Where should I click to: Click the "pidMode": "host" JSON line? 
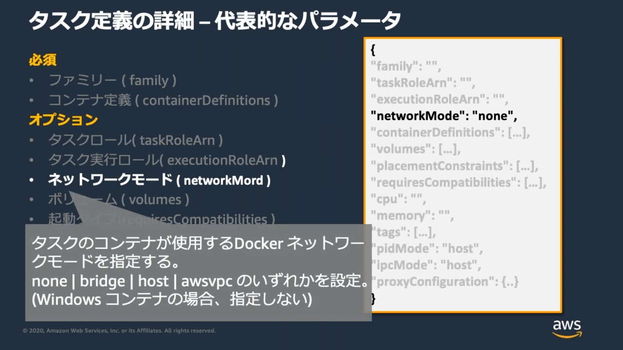(426, 248)
